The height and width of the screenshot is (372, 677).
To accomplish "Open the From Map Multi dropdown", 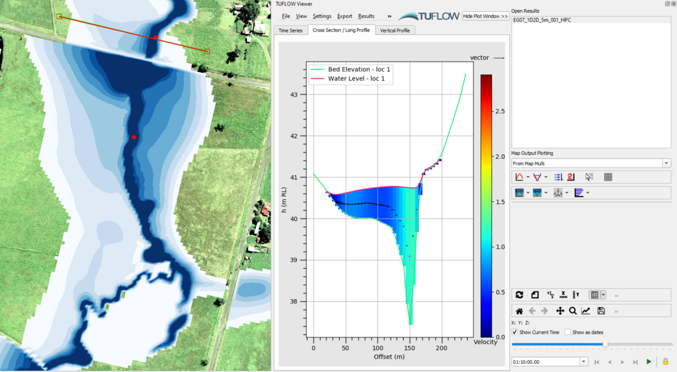I will pos(666,163).
